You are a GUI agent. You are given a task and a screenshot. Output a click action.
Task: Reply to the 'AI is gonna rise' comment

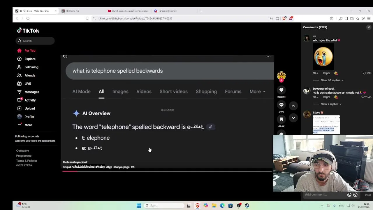(x=326, y=97)
